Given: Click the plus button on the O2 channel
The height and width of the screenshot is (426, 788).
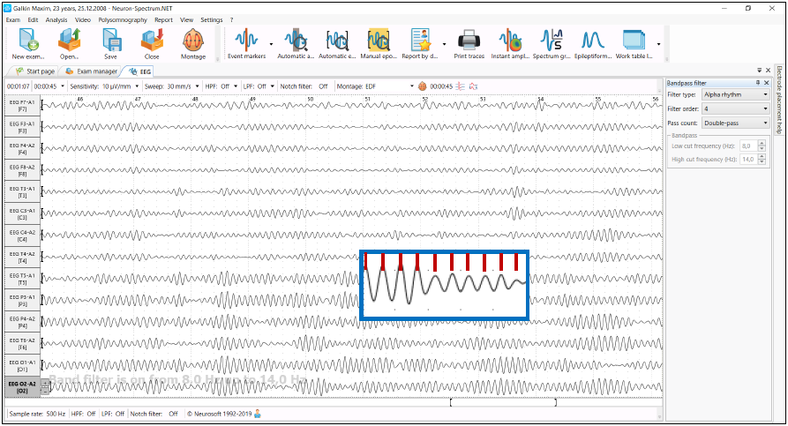Looking at the screenshot, I should 45,384.
